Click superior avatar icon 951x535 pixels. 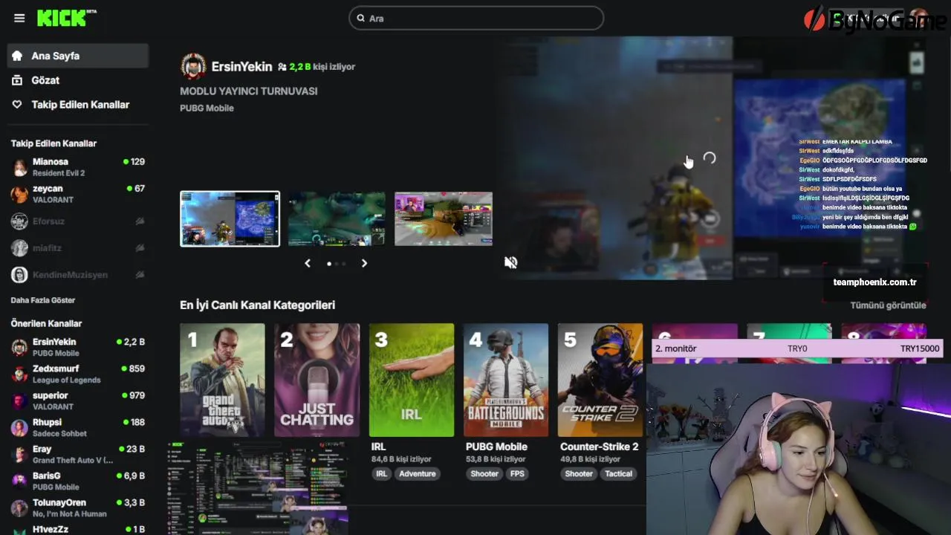pos(19,401)
